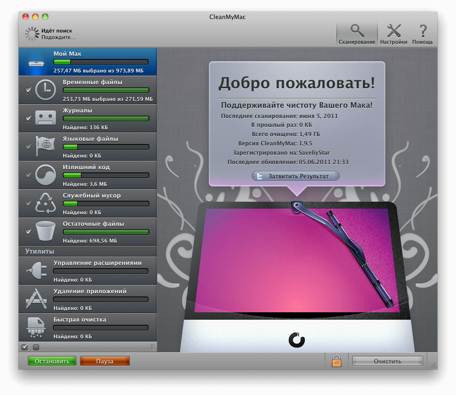
Task: Open the Временные файлы section
Action: (x=87, y=90)
